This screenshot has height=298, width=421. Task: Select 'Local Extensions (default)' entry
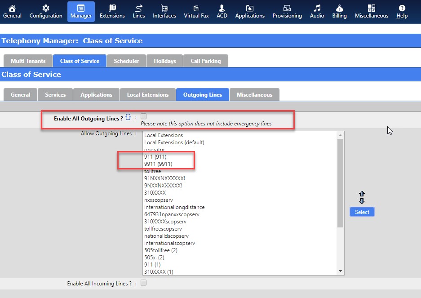(x=174, y=142)
